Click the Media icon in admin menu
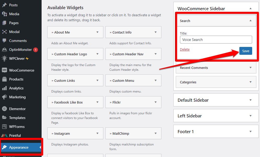 click(x=4, y=14)
